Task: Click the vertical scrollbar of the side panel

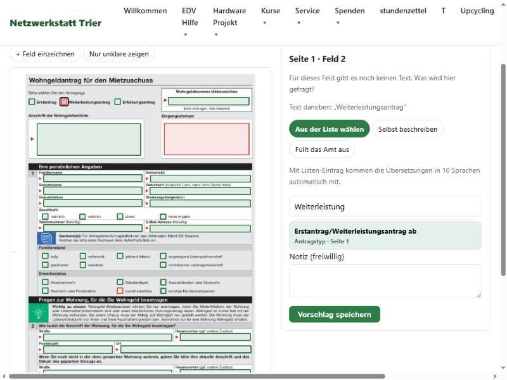Action: [x=503, y=170]
